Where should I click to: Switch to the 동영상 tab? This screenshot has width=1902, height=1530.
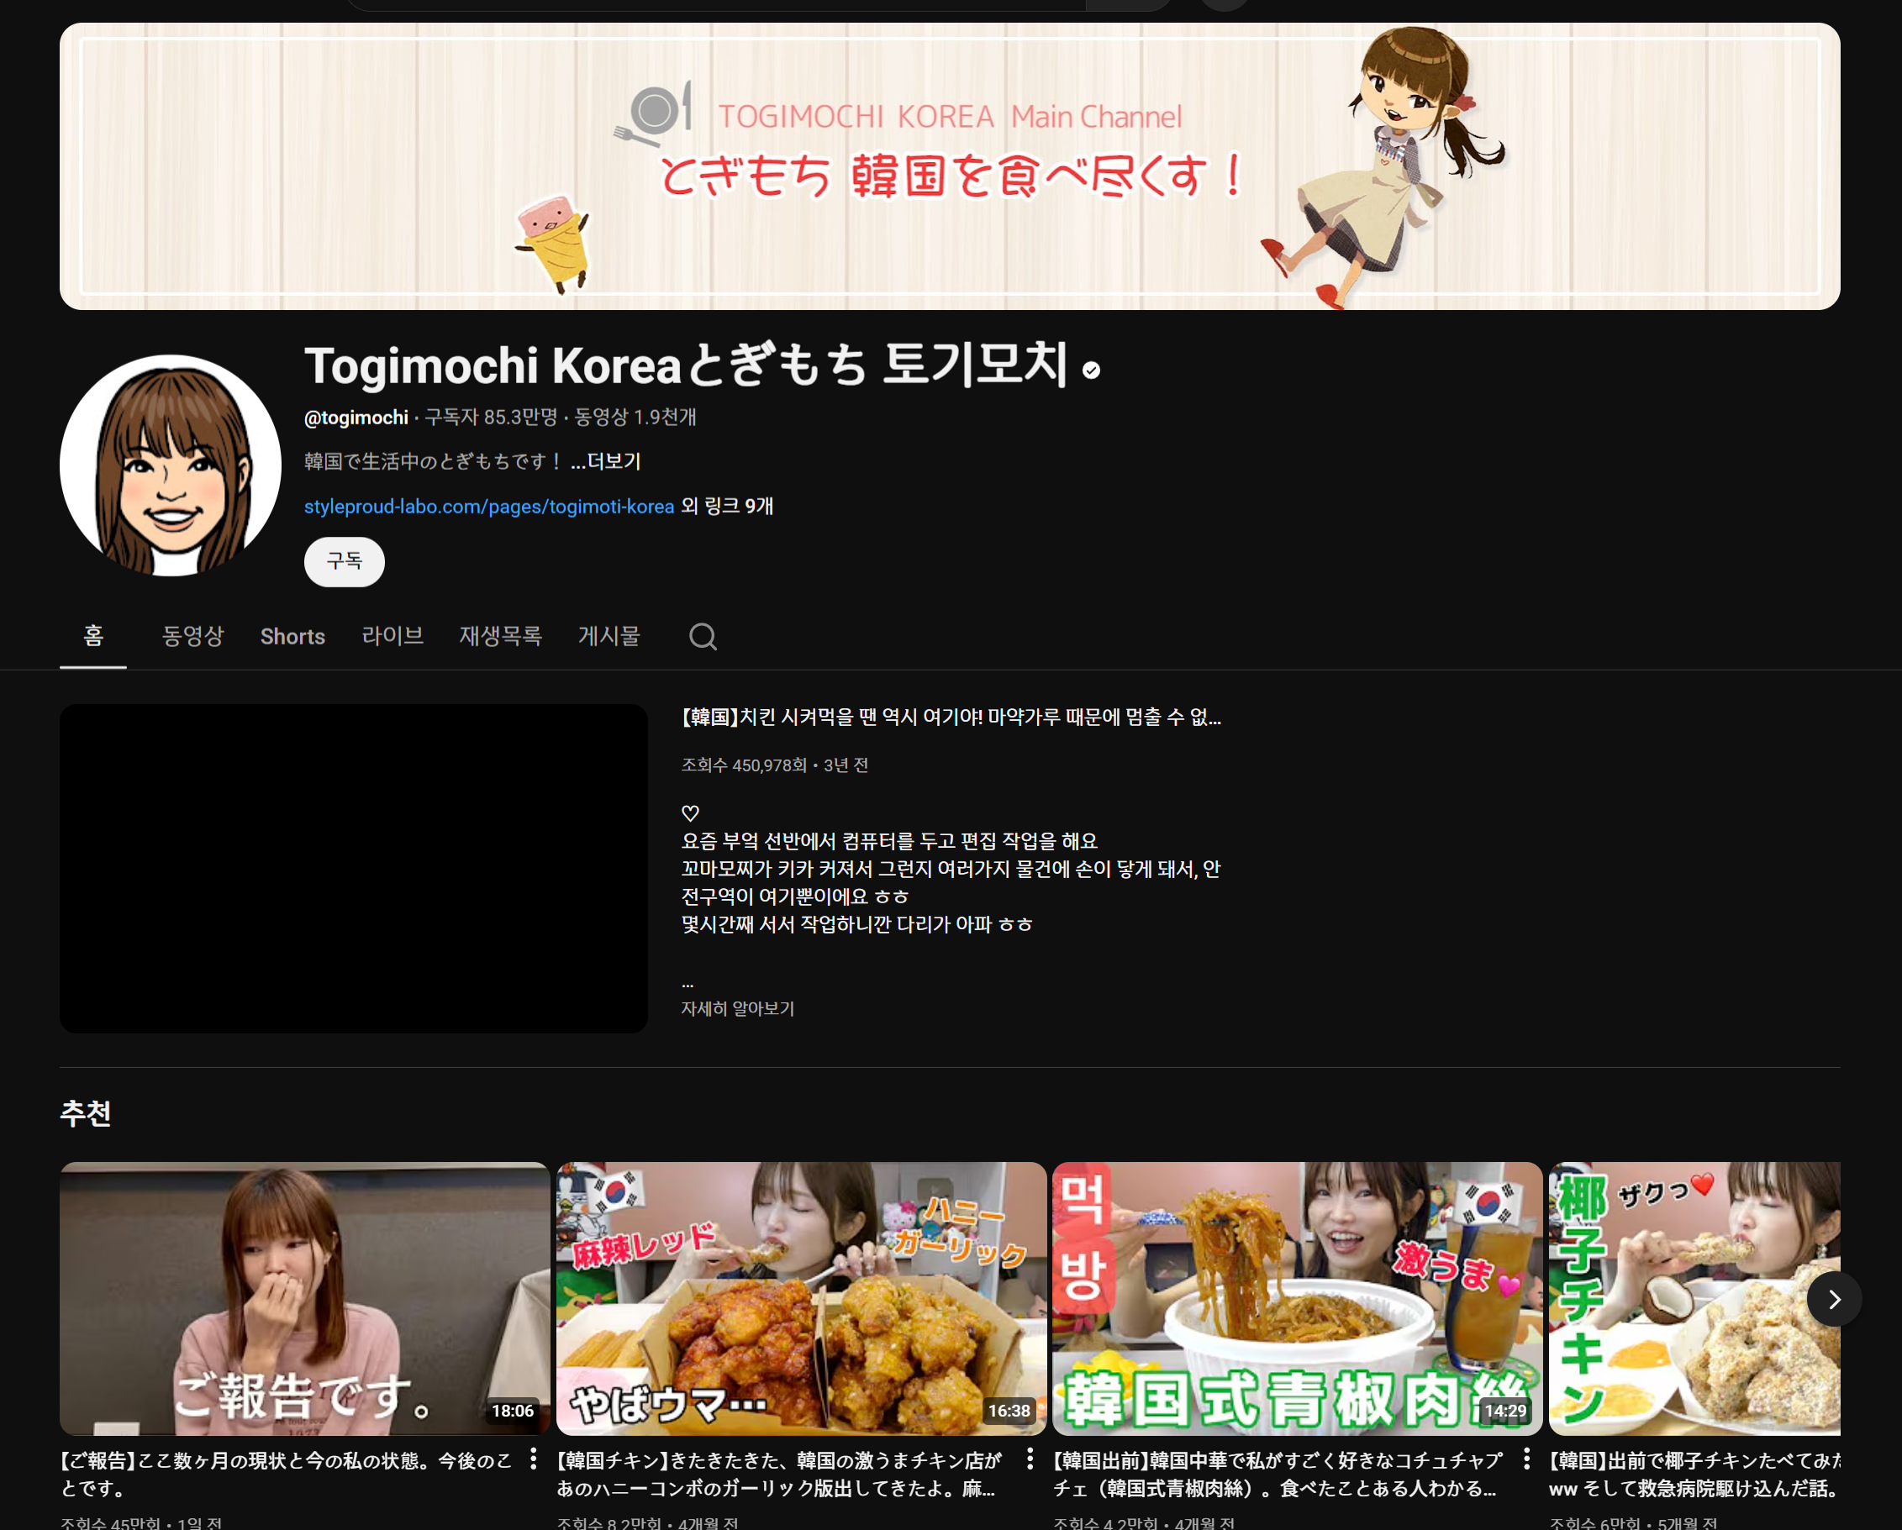192,636
